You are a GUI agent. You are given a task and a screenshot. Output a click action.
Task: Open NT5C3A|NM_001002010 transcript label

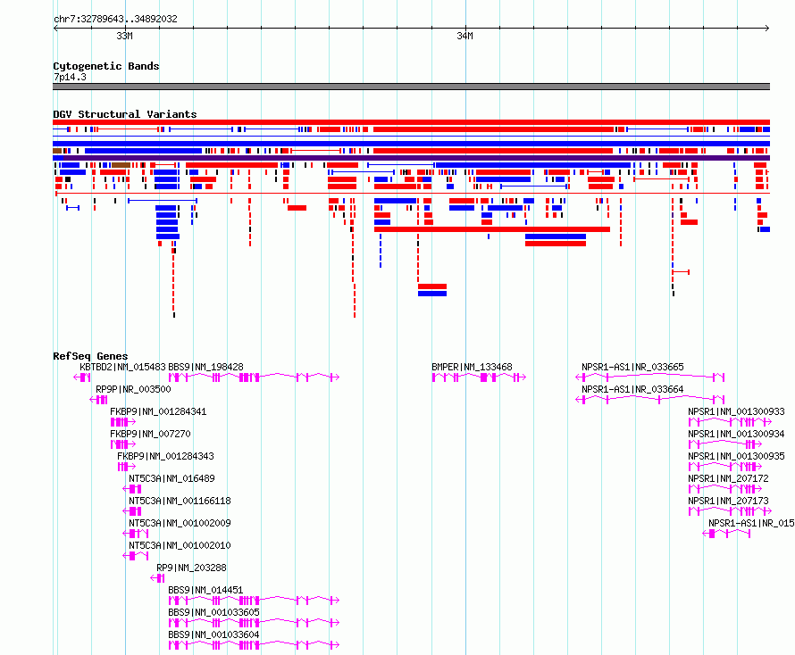[x=180, y=545]
